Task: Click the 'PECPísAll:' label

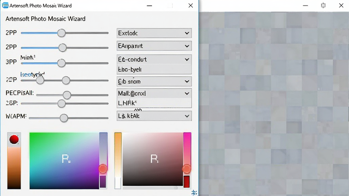Action: pos(19,93)
